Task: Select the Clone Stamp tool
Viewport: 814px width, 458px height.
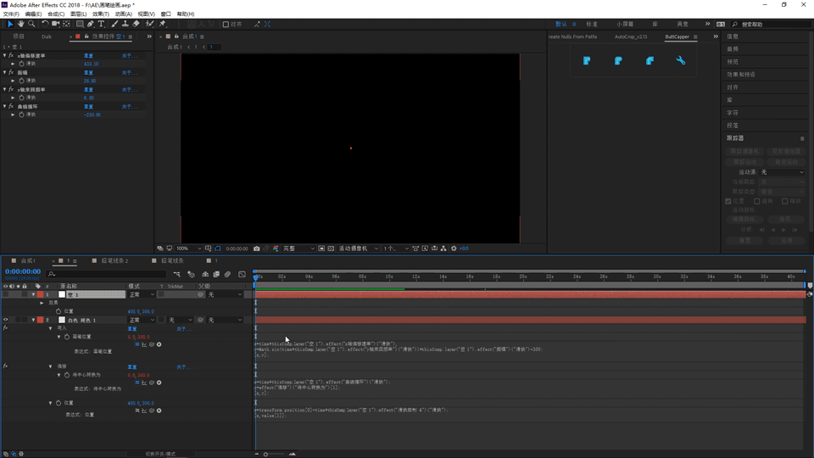Action: tap(125, 24)
